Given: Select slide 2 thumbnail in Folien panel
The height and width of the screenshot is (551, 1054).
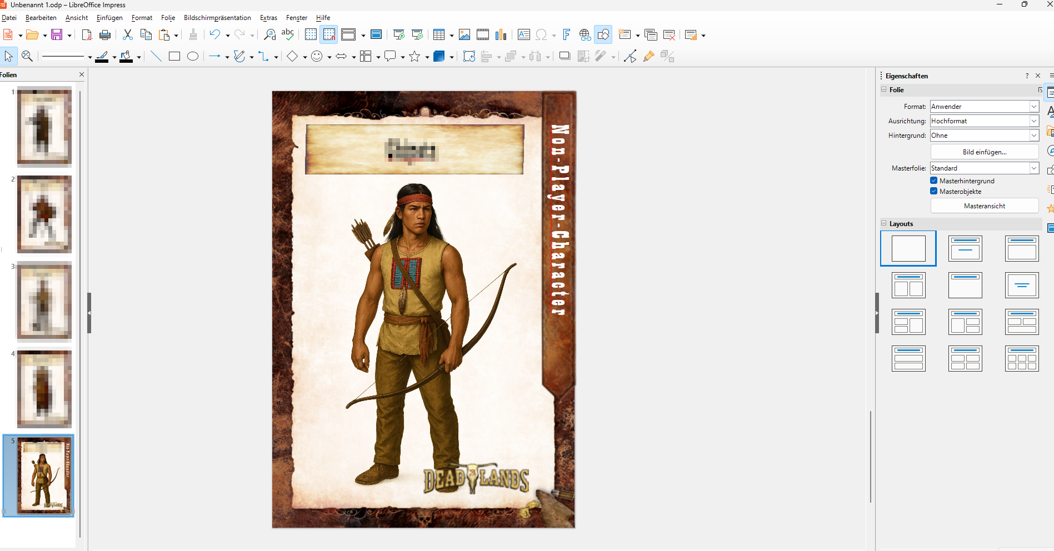Looking at the screenshot, I should pos(44,214).
